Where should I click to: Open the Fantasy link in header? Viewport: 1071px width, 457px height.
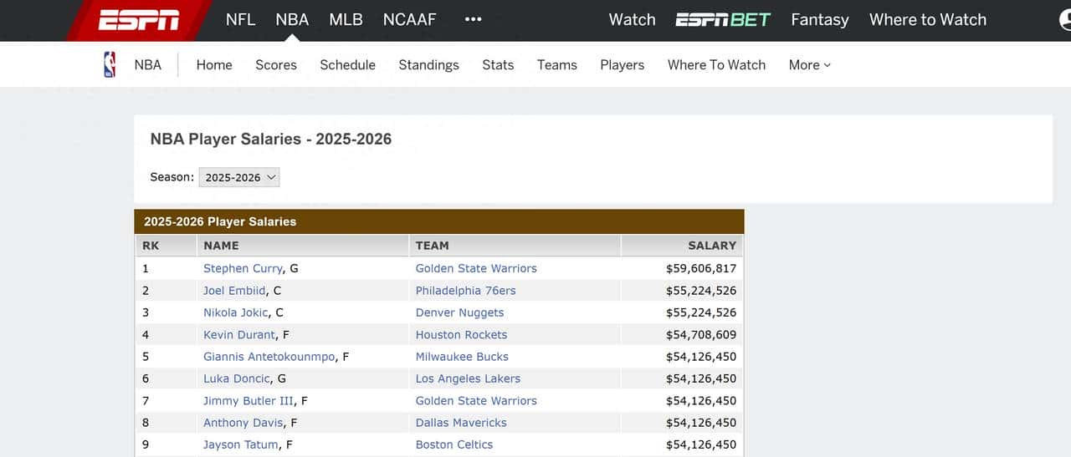819,20
